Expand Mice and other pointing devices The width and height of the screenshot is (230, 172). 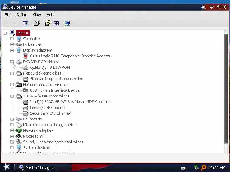[12, 125]
